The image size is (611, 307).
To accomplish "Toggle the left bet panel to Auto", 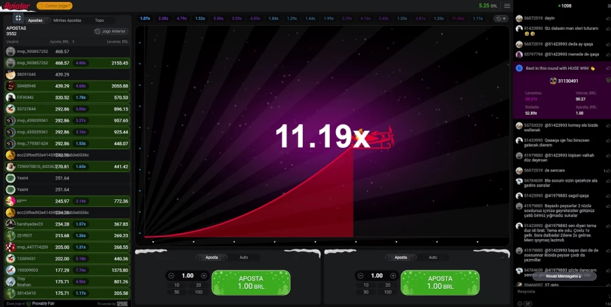I will tap(244, 258).
